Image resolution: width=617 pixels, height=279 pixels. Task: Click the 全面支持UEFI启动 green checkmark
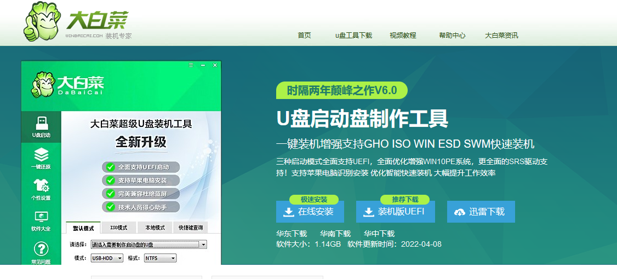(x=111, y=167)
